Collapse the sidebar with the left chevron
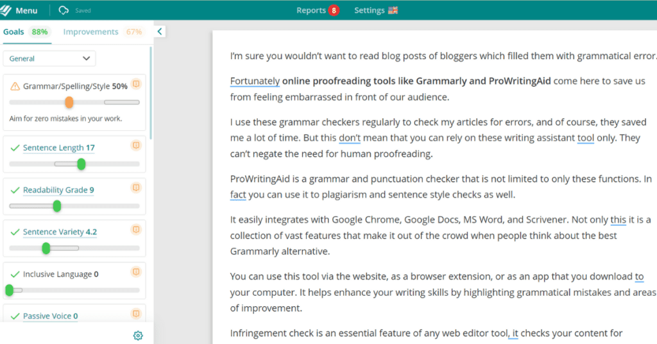657x344 pixels. click(160, 31)
